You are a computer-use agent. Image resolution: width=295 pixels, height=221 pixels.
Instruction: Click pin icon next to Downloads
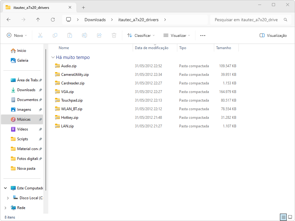40,90
